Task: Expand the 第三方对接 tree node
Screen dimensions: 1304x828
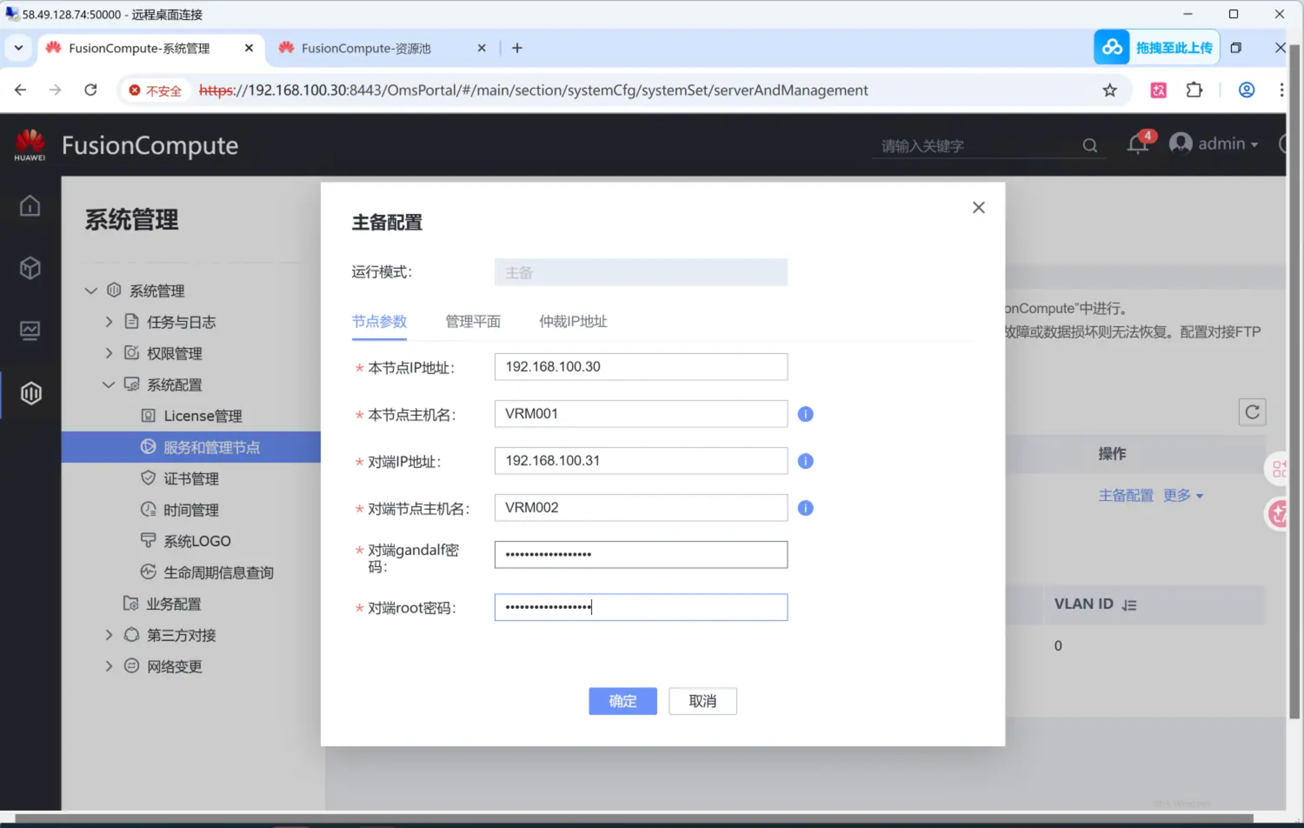Action: [109, 635]
